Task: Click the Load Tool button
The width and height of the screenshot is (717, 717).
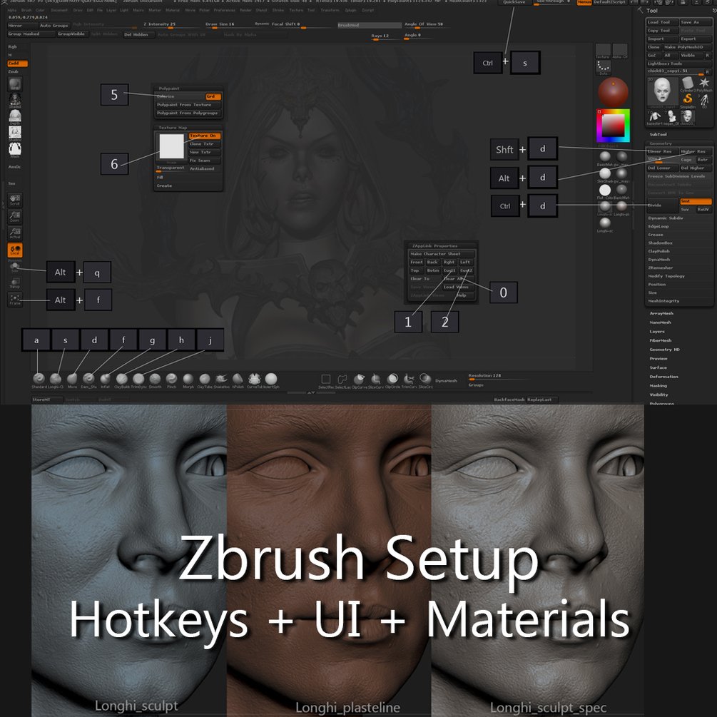Action: [x=661, y=22]
